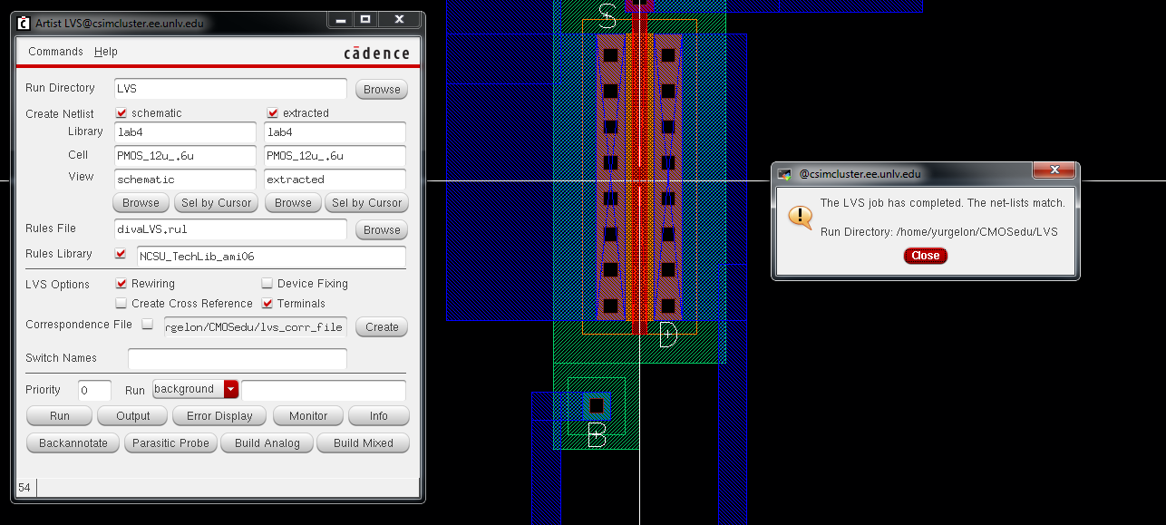The height and width of the screenshot is (525, 1166).
Task: Open the Error Display
Action: tap(219, 416)
